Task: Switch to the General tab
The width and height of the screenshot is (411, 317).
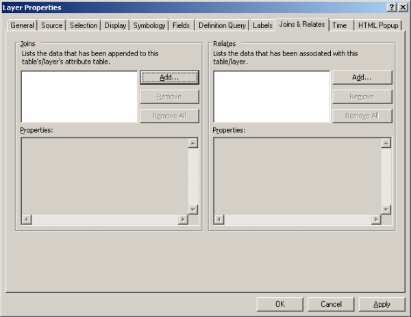Action: pos(22,25)
